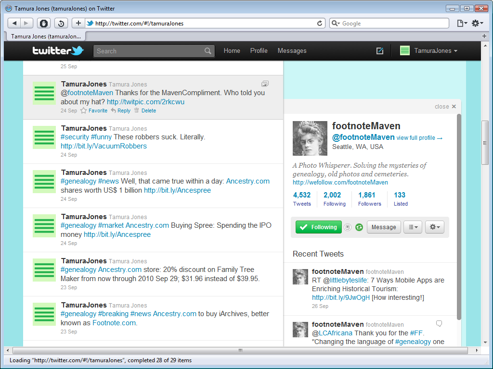The height and width of the screenshot is (369, 493).
Task: Click the page scroll down arrow
Action: [485, 342]
